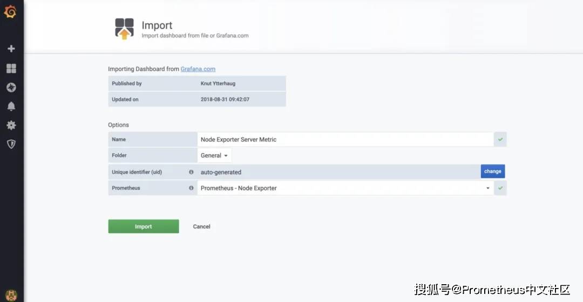Open the Configuration gear icon
Viewport: 583px width, 302px height.
pos(11,125)
